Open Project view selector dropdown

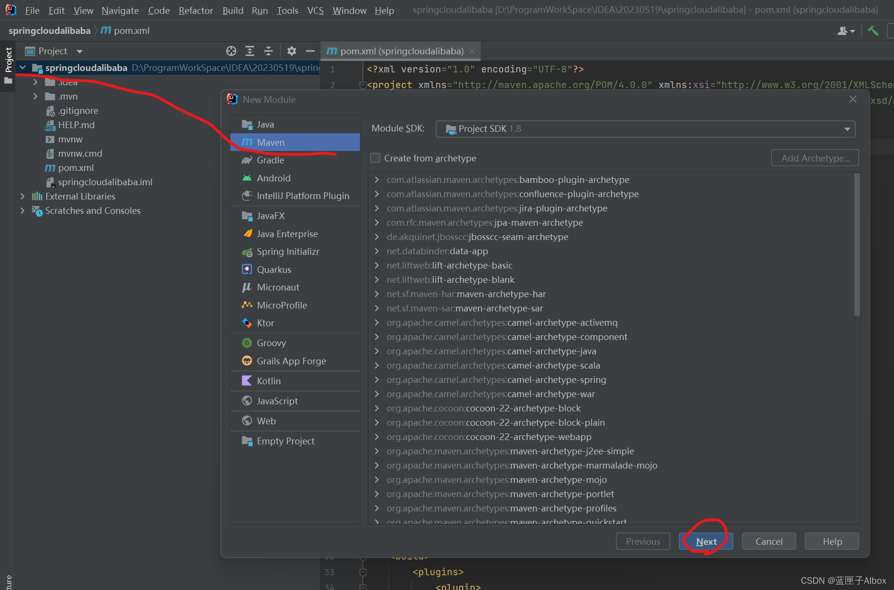(80, 51)
